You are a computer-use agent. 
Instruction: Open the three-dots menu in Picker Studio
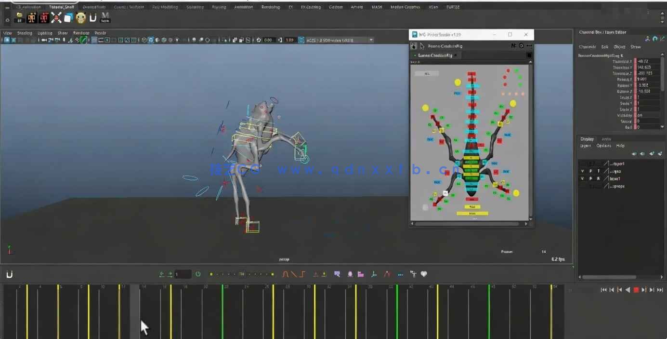tap(529, 46)
